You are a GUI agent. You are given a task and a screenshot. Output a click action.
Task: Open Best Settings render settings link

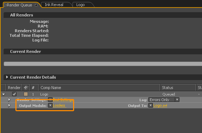(63, 100)
